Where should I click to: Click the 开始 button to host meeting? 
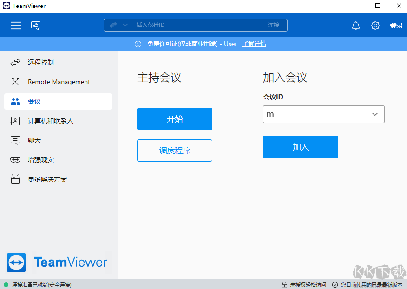coord(174,119)
